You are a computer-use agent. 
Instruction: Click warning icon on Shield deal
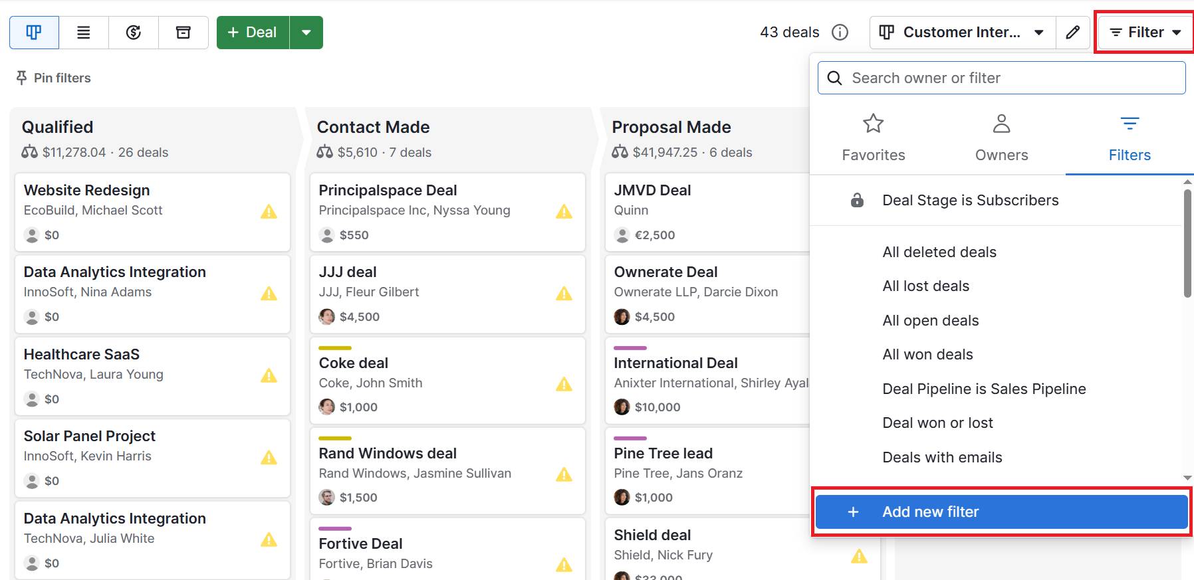coord(859,556)
